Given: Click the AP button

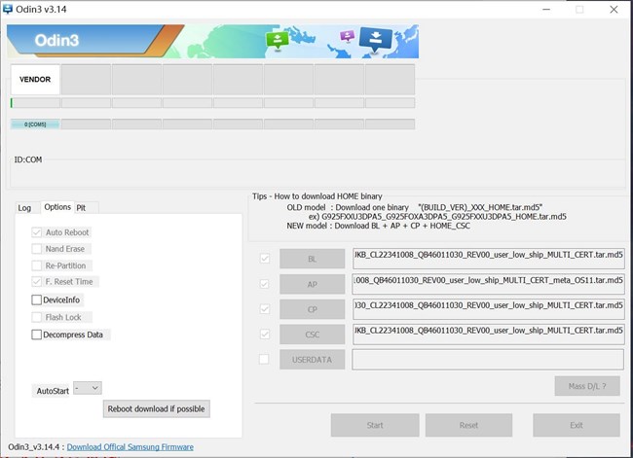Looking at the screenshot, I should click(x=312, y=284).
